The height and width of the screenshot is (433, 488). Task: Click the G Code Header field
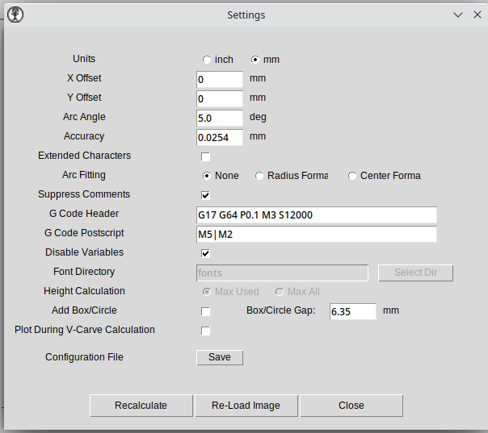[316, 214]
